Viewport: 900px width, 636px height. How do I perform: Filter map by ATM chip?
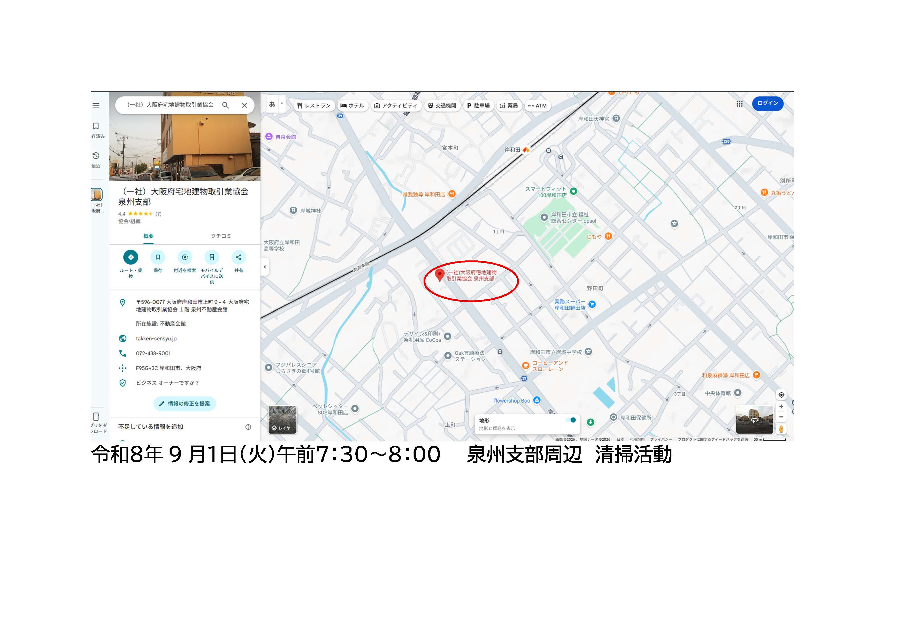pyautogui.click(x=537, y=106)
